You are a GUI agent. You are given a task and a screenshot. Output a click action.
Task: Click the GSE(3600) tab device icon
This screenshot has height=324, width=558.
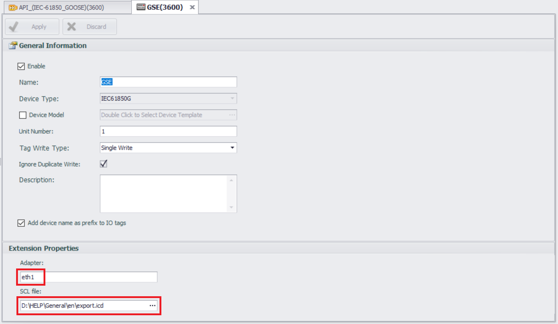click(141, 7)
